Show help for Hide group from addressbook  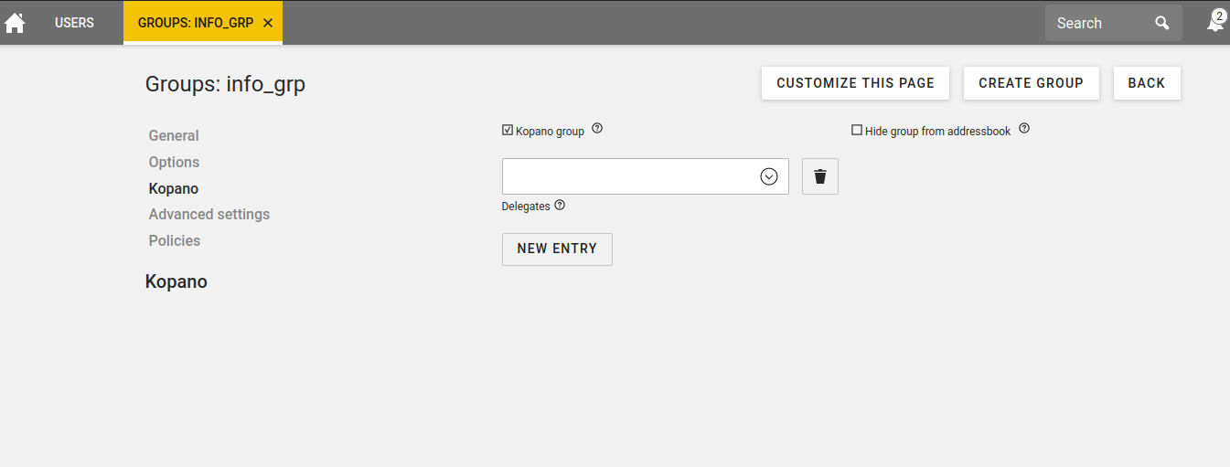(x=1024, y=129)
